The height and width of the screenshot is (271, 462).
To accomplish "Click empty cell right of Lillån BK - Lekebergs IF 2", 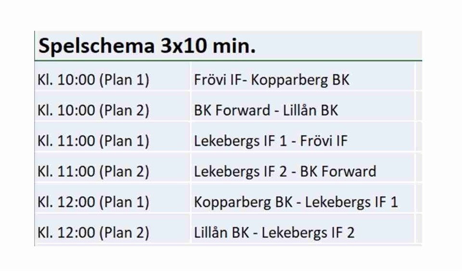I will coord(419,233).
